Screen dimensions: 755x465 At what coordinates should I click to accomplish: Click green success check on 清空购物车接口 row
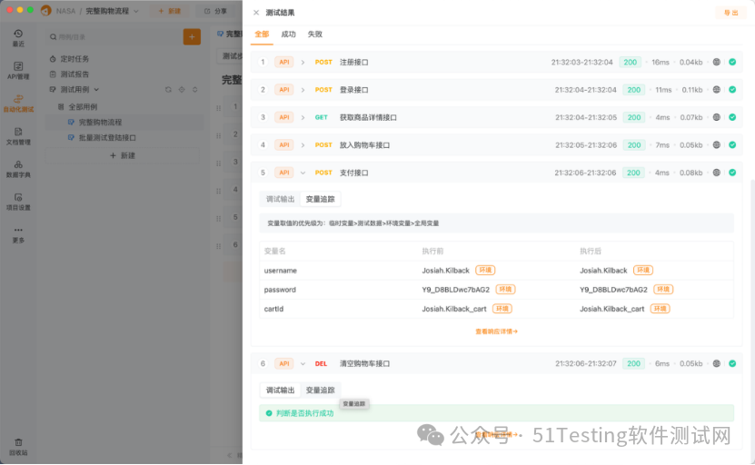pyautogui.click(x=732, y=363)
